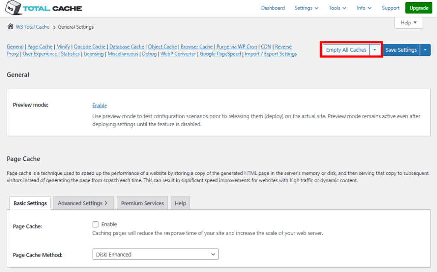Screen dimensions: 437x272
Task: Open the Help dropdown tab
Action: click(408, 23)
